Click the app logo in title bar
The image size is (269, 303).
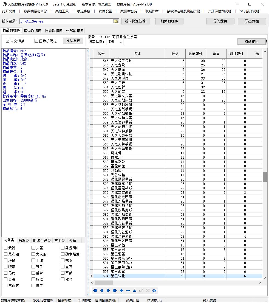[x=4, y=4]
